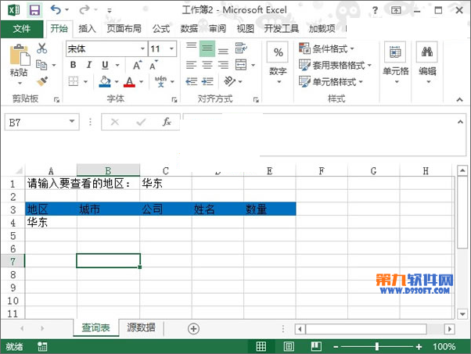Switch to Normal view in status bar
Screen dimensions: 471x354
261,346
